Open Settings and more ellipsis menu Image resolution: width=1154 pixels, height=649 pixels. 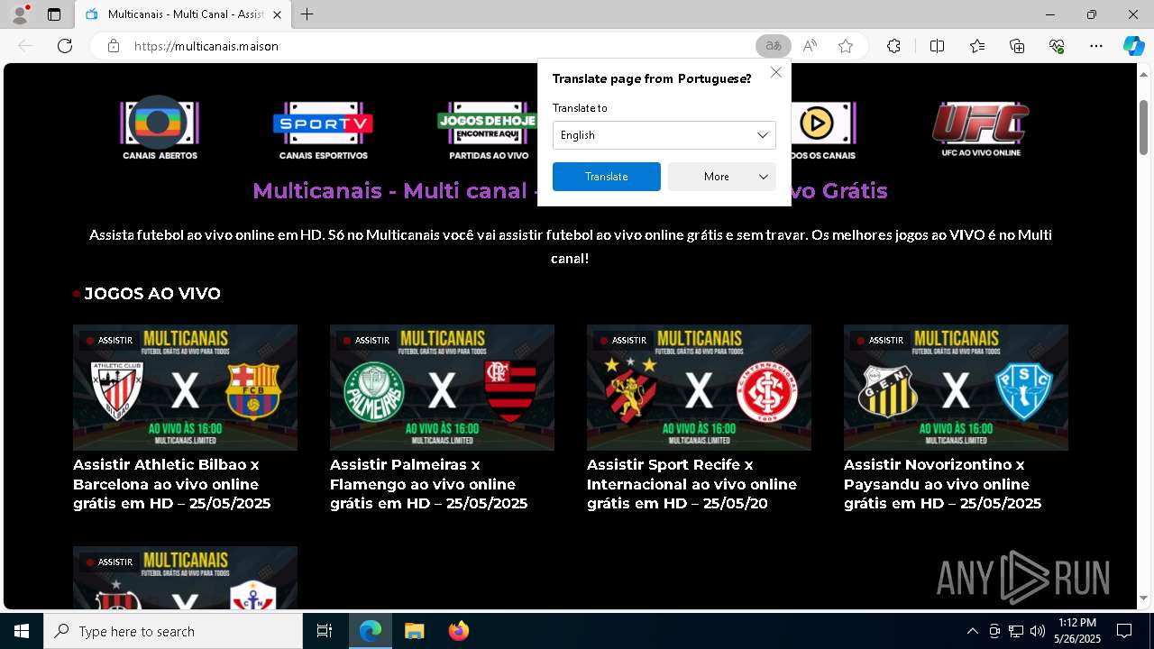click(x=1096, y=46)
